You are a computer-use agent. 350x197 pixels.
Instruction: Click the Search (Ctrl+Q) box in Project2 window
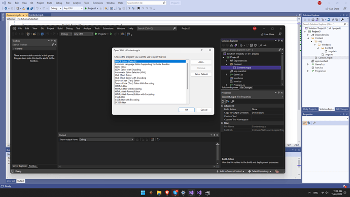pyautogui.click(x=156, y=28)
